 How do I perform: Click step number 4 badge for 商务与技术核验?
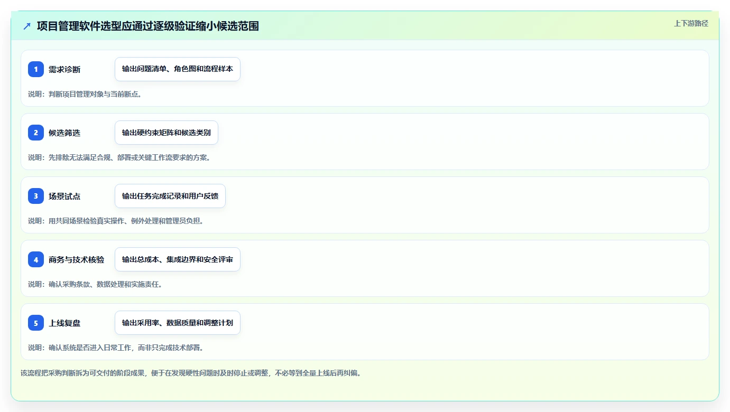(x=36, y=259)
